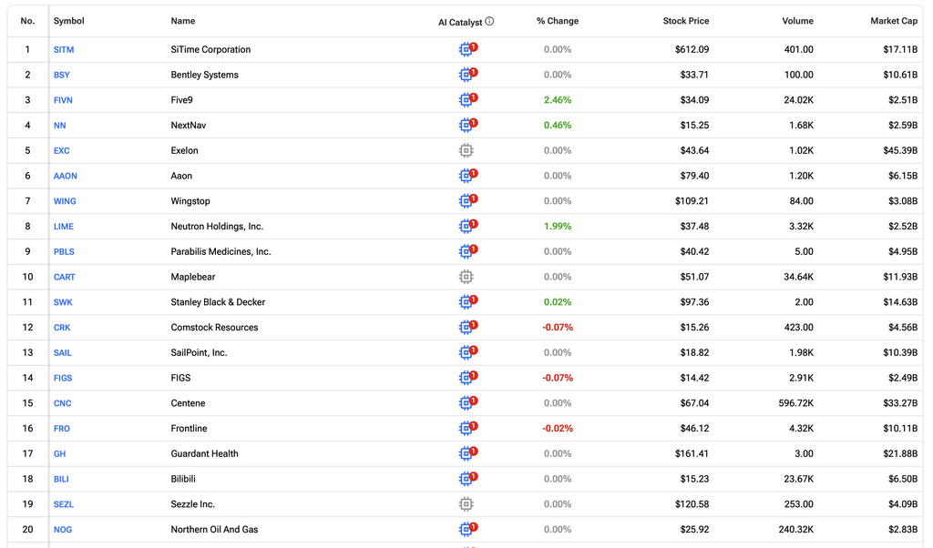Open the AI Catalyst icon for Centene
Screen dimensions: 933x548
point(467,403)
